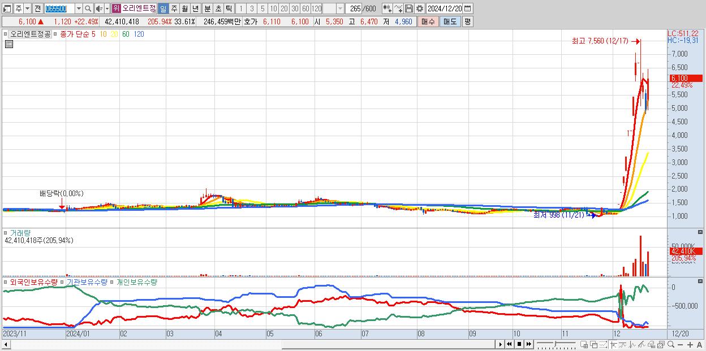Open the stock code history dropdown
This screenshot has height=351, width=706.
pyautogui.click(x=79, y=8)
